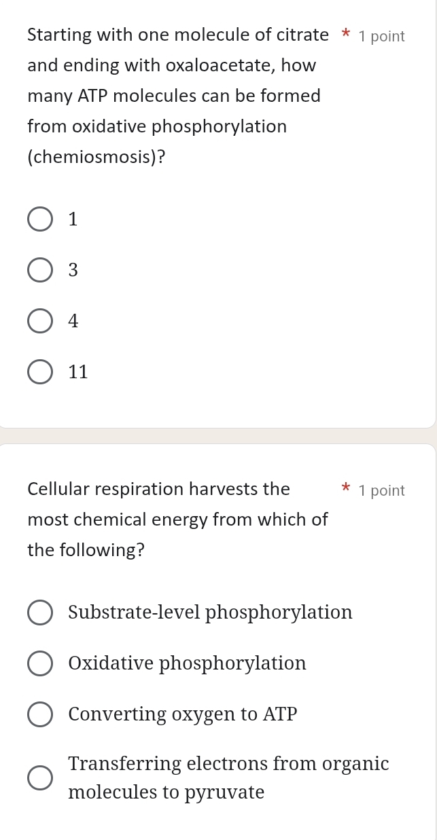Click the '1 point' label on second question

[381, 490]
